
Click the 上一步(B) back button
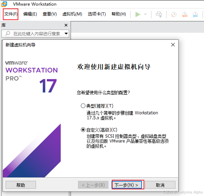pos(93,185)
